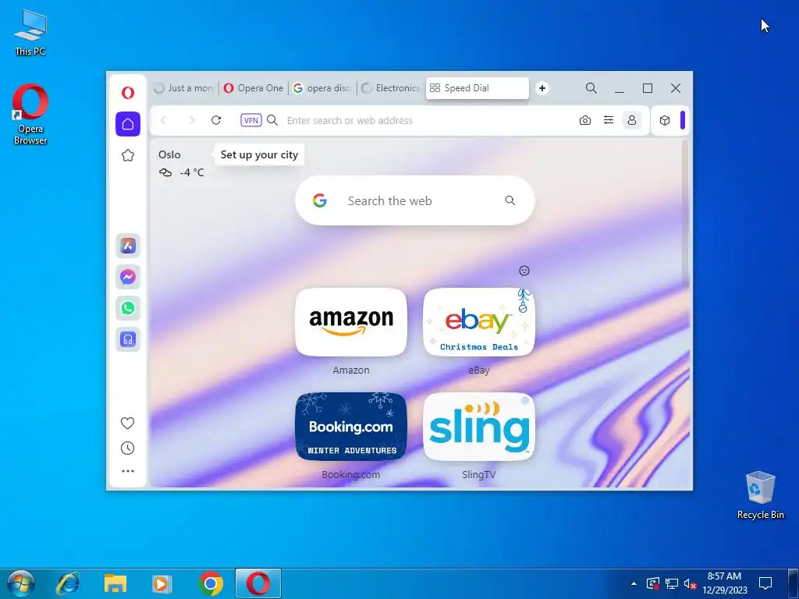Launch Google Chrome from taskbar
This screenshot has height=599, width=799.
(211, 583)
